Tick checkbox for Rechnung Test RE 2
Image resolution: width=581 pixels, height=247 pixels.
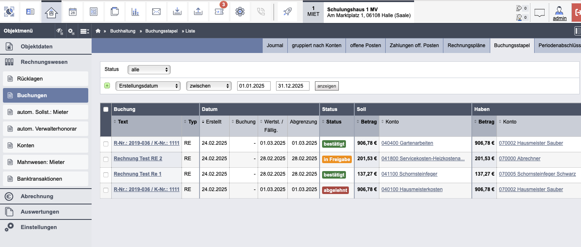click(x=106, y=159)
